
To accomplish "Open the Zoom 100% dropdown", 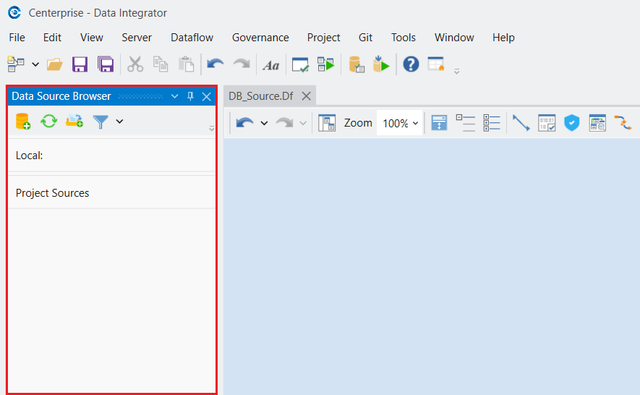I will (x=400, y=123).
